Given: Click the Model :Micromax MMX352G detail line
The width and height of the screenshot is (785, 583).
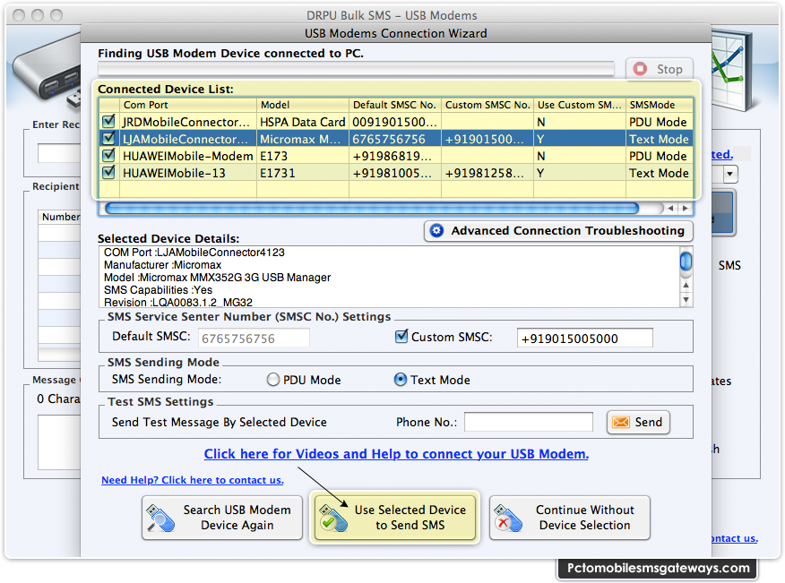Looking at the screenshot, I should point(217,278).
